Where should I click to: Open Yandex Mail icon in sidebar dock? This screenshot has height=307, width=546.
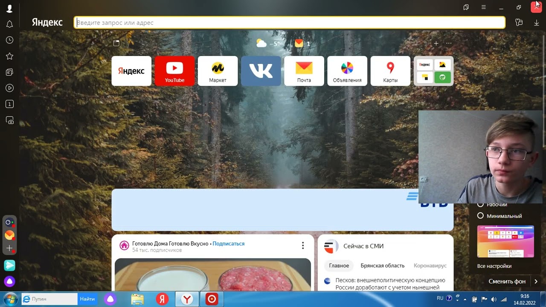9,235
